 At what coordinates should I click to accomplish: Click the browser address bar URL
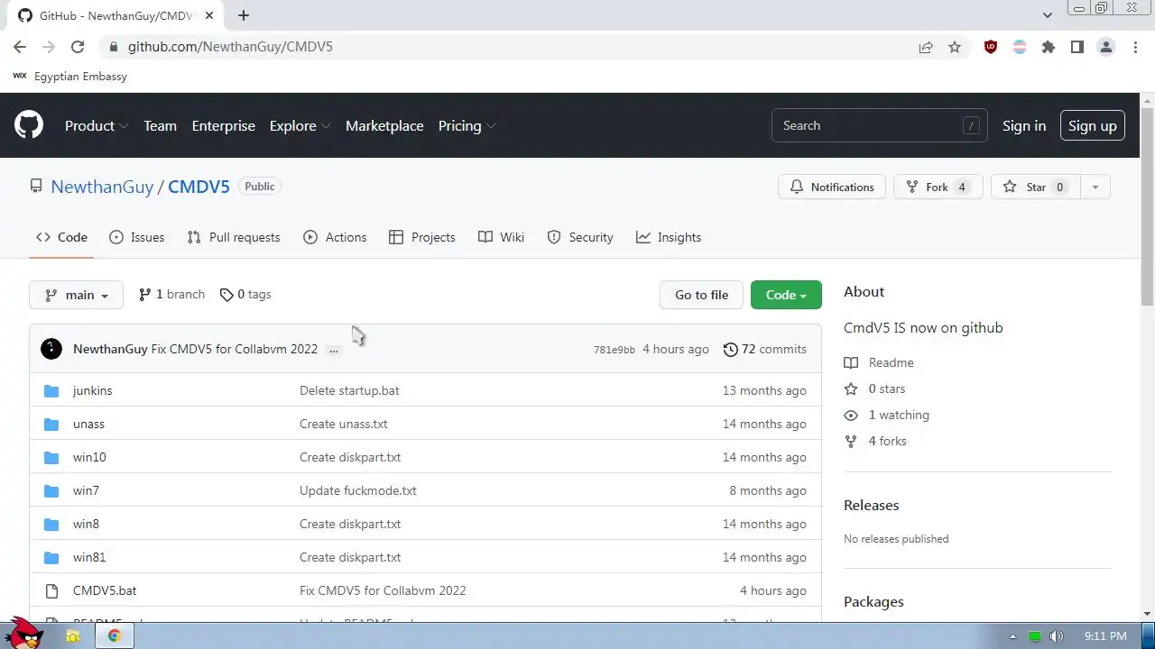(230, 47)
